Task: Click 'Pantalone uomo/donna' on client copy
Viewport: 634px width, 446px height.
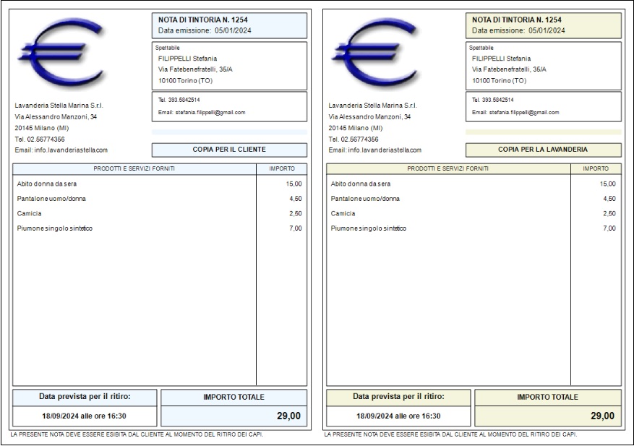Action: point(51,199)
